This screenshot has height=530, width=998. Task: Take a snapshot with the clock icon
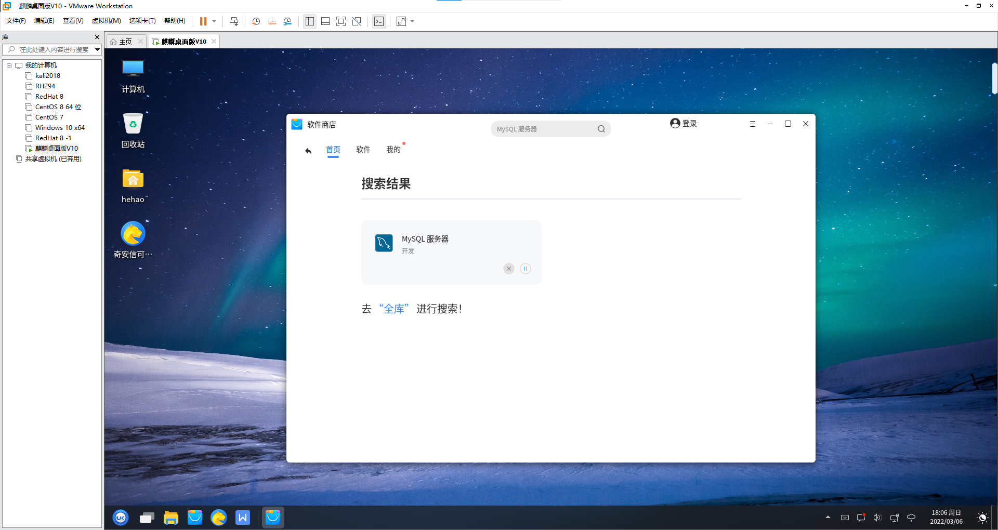(x=256, y=21)
